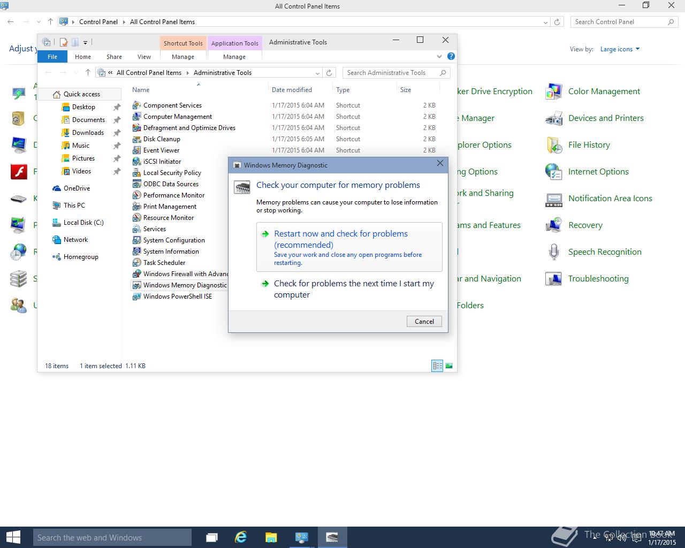
Task: Click Control Panel breadcrumb in back window
Action: coord(98,22)
